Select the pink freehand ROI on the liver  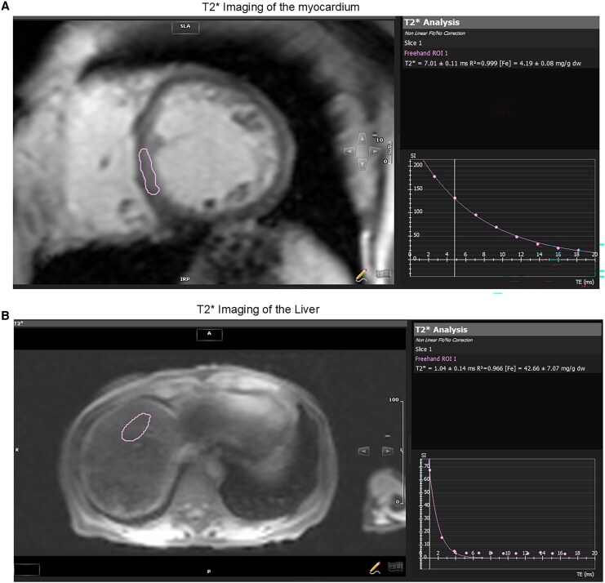coord(136,427)
